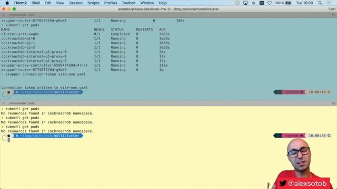Click the top pane system context segment
The width and height of the screenshot is (337, 189).
coord(294,92)
